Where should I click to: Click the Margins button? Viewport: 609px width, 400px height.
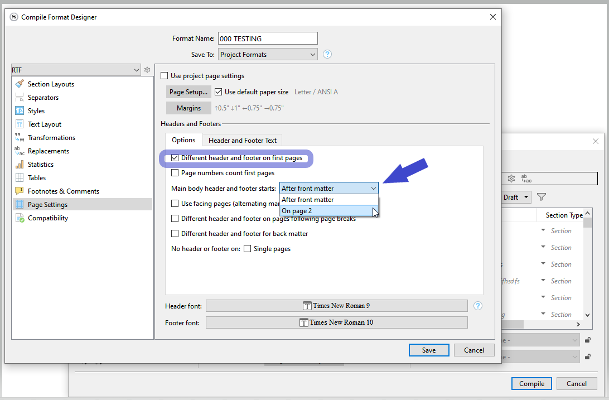click(188, 108)
